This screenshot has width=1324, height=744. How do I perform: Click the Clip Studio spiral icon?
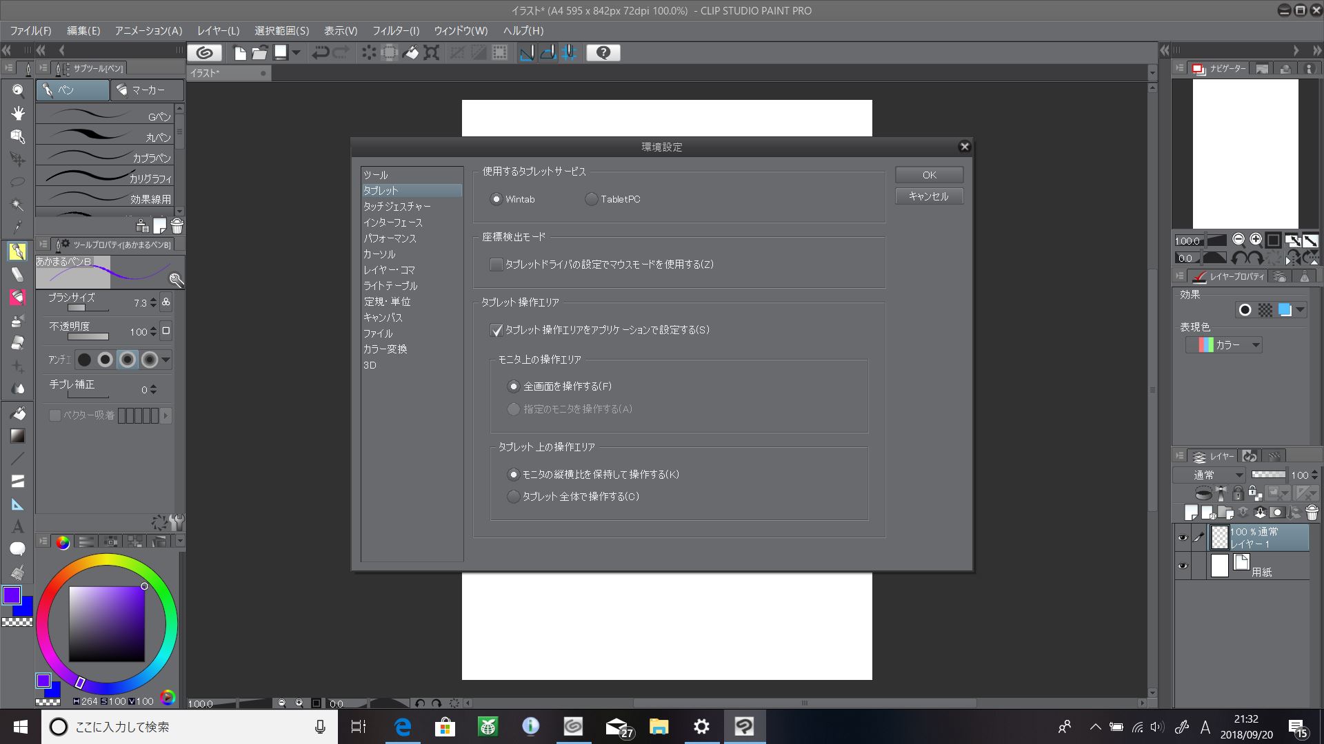pos(204,53)
